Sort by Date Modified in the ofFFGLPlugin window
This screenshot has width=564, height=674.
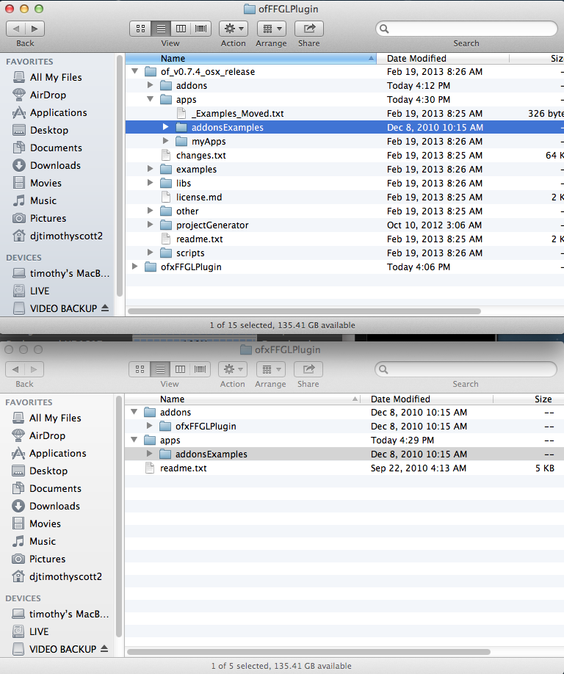point(416,58)
